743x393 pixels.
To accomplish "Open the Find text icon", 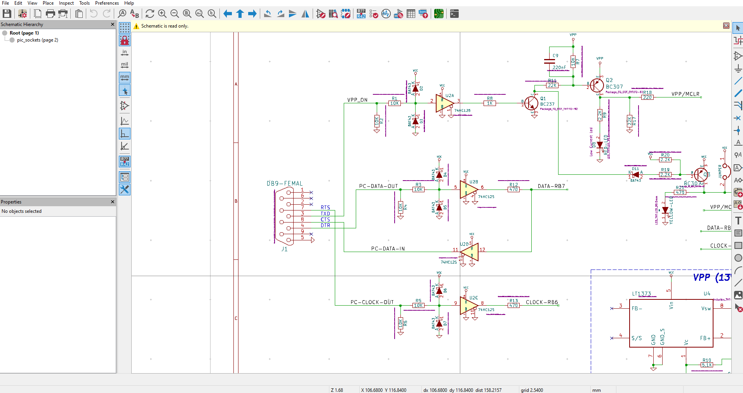I will pos(122,14).
